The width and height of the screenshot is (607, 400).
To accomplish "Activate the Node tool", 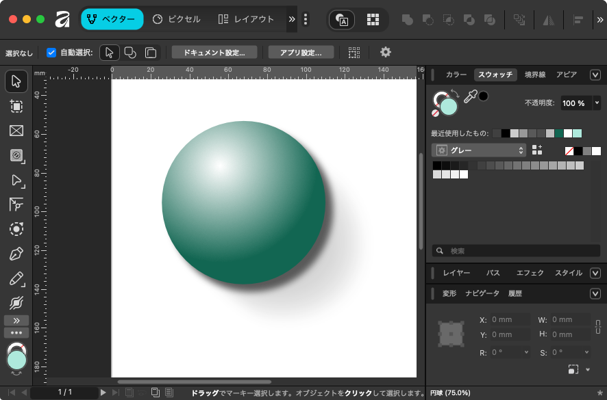I will click(16, 180).
